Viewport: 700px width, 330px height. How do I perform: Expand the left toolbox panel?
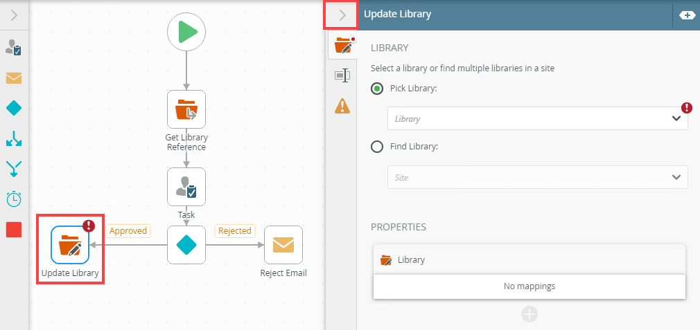click(x=14, y=15)
